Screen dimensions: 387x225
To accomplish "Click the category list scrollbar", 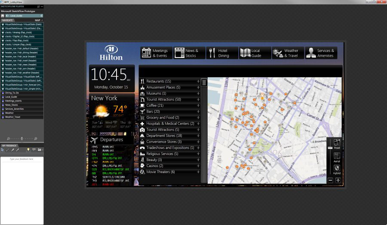I will tap(204, 131).
